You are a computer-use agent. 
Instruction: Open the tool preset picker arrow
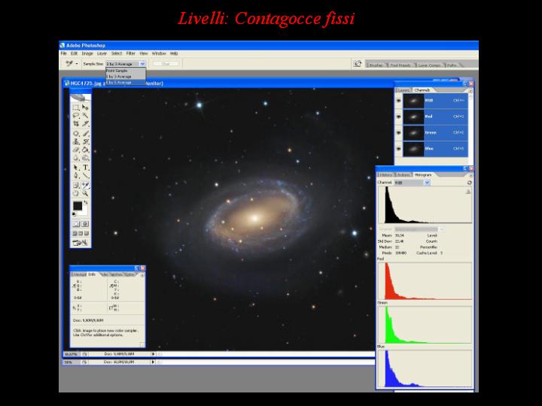(77, 64)
